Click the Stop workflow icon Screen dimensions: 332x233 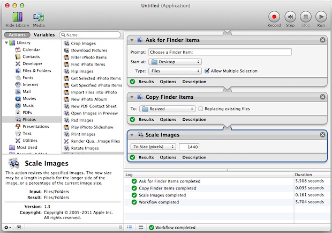pos(306,17)
